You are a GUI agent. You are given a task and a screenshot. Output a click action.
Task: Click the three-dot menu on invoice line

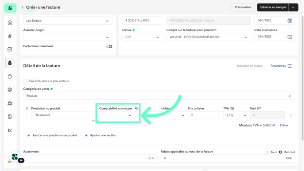(x=291, y=116)
